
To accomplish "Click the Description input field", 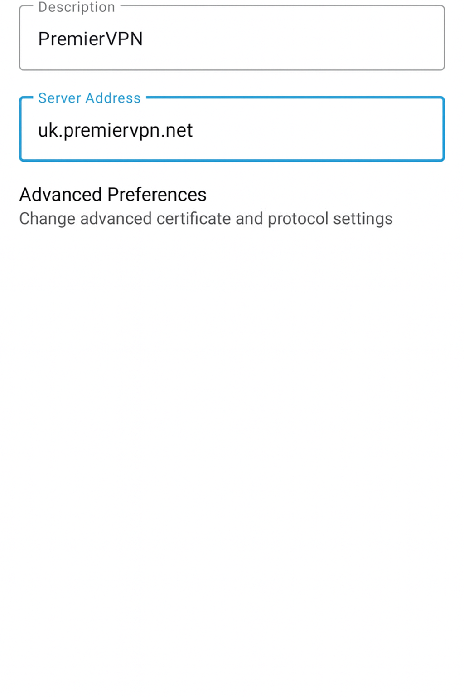I will click(x=232, y=39).
